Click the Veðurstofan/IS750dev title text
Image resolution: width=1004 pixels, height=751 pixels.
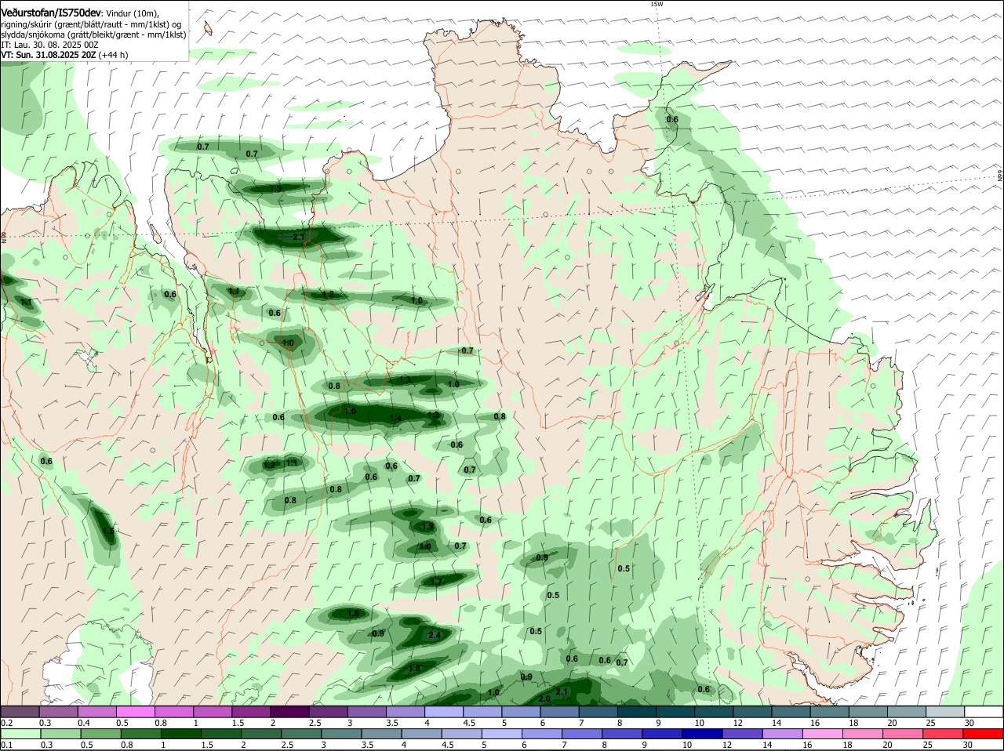tap(50, 13)
